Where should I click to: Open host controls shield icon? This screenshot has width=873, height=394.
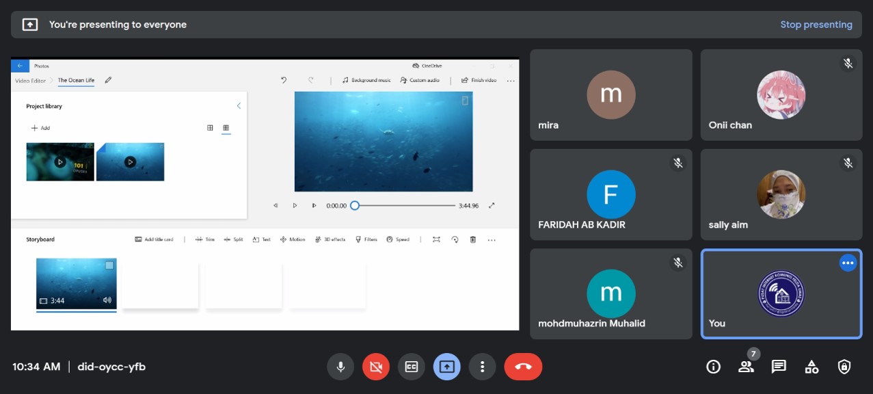[844, 367]
